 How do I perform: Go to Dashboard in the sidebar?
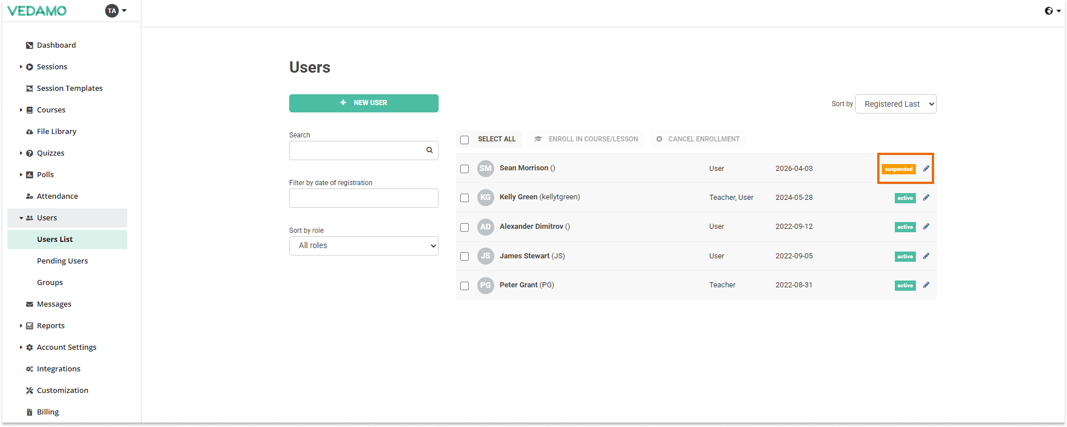(56, 45)
